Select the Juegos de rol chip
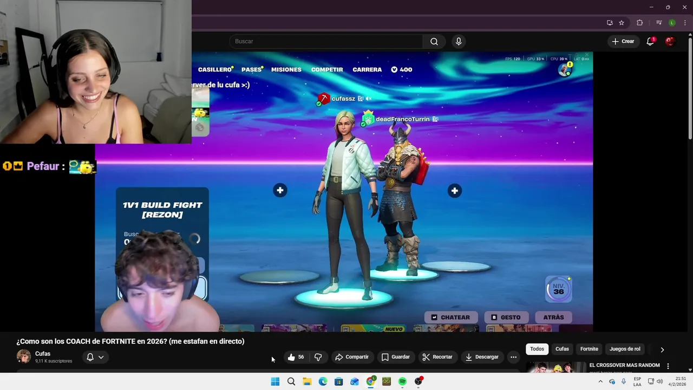 click(x=625, y=349)
